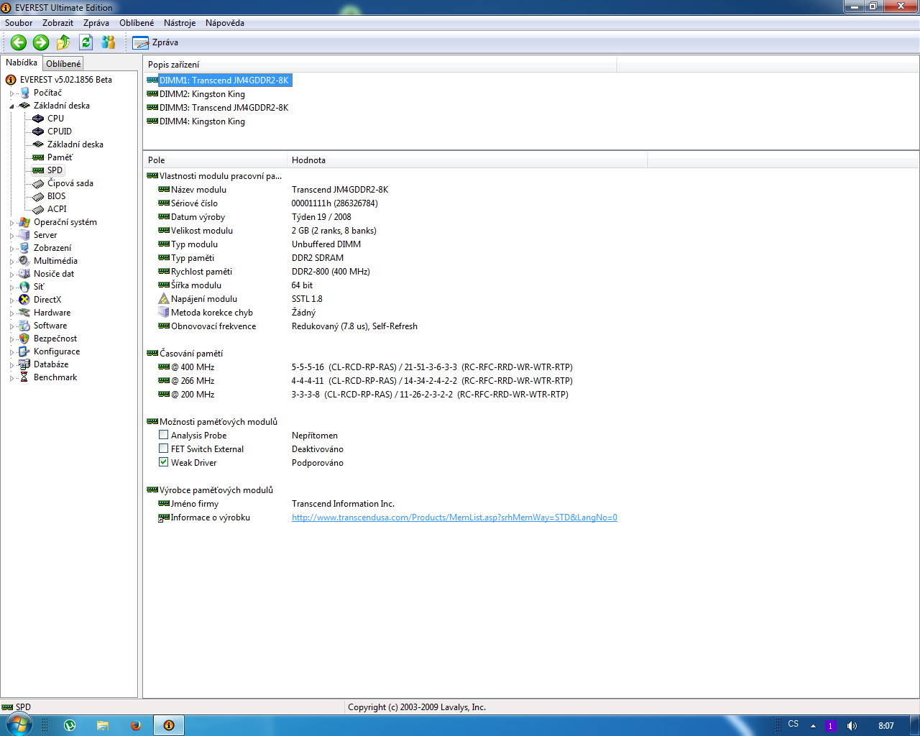The height and width of the screenshot is (736, 920).
Task: Select the CPUID item in tree
Action: click(x=59, y=132)
